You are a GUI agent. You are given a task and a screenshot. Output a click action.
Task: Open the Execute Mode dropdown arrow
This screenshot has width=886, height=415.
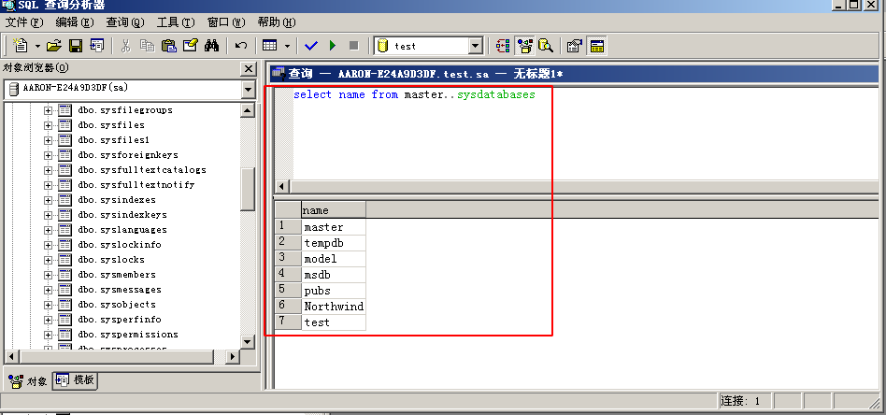tap(287, 46)
